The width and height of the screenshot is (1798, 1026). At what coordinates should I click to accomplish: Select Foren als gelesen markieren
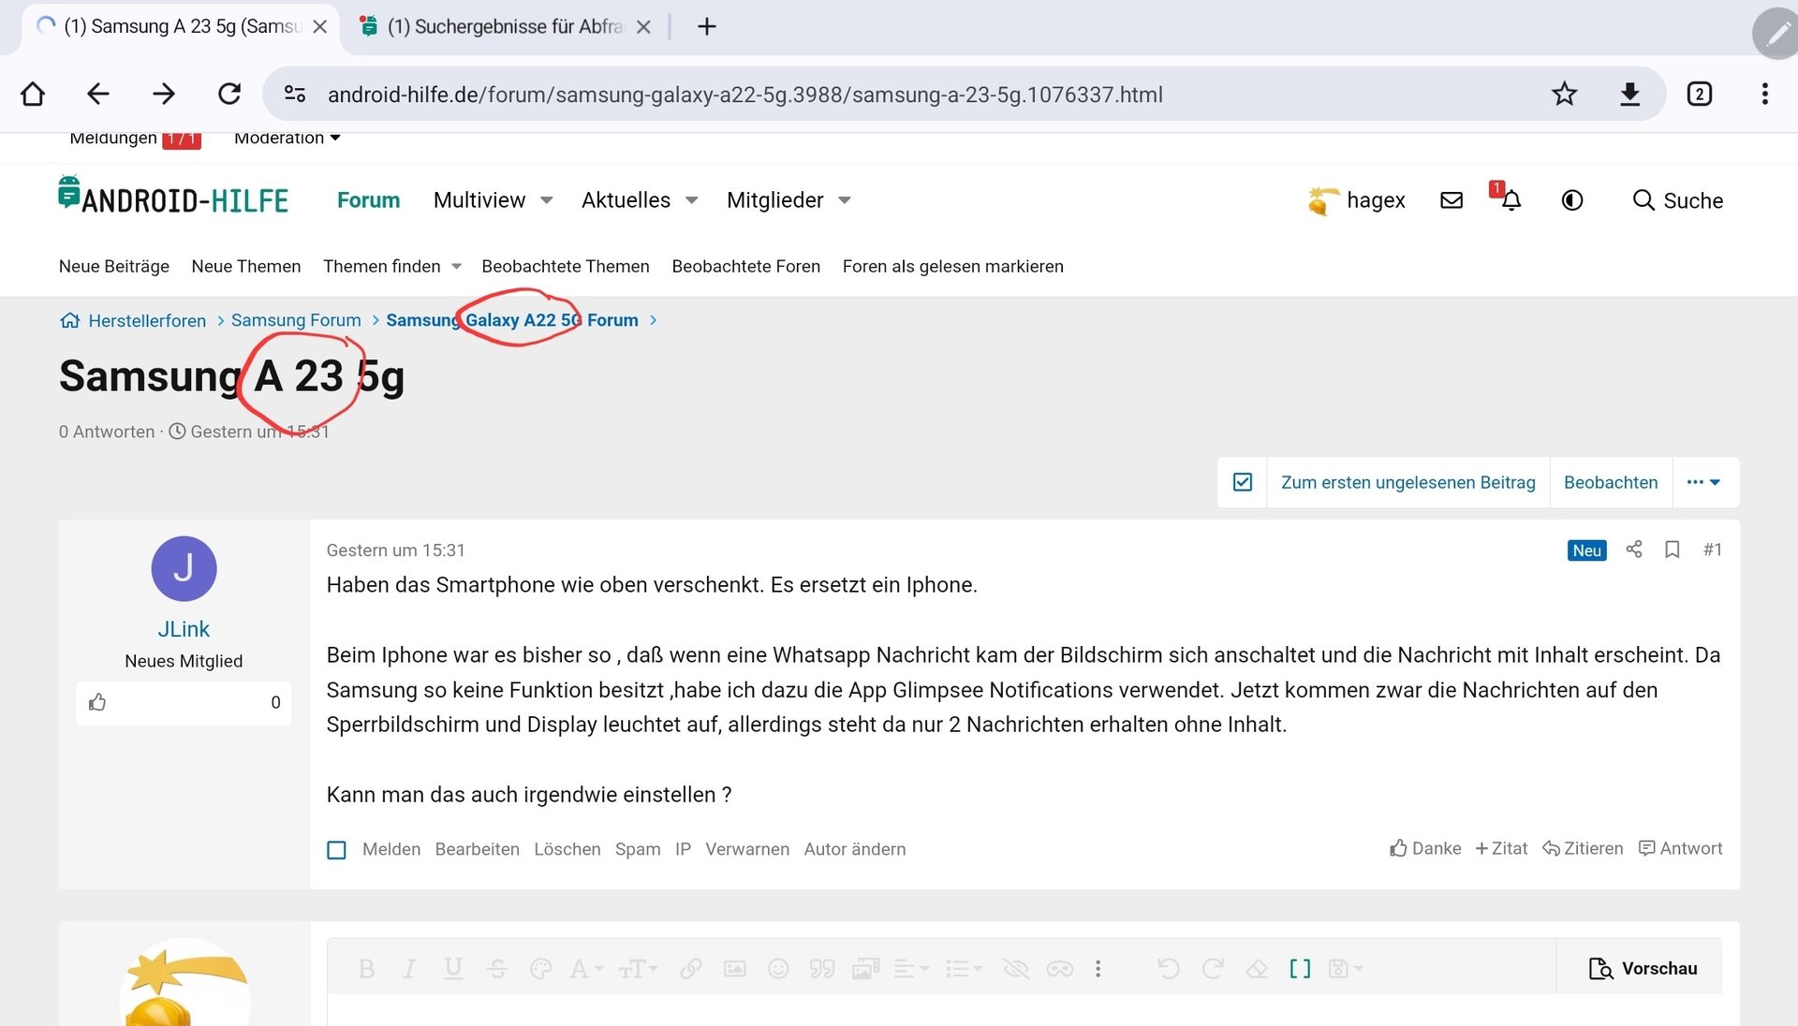click(953, 267)
